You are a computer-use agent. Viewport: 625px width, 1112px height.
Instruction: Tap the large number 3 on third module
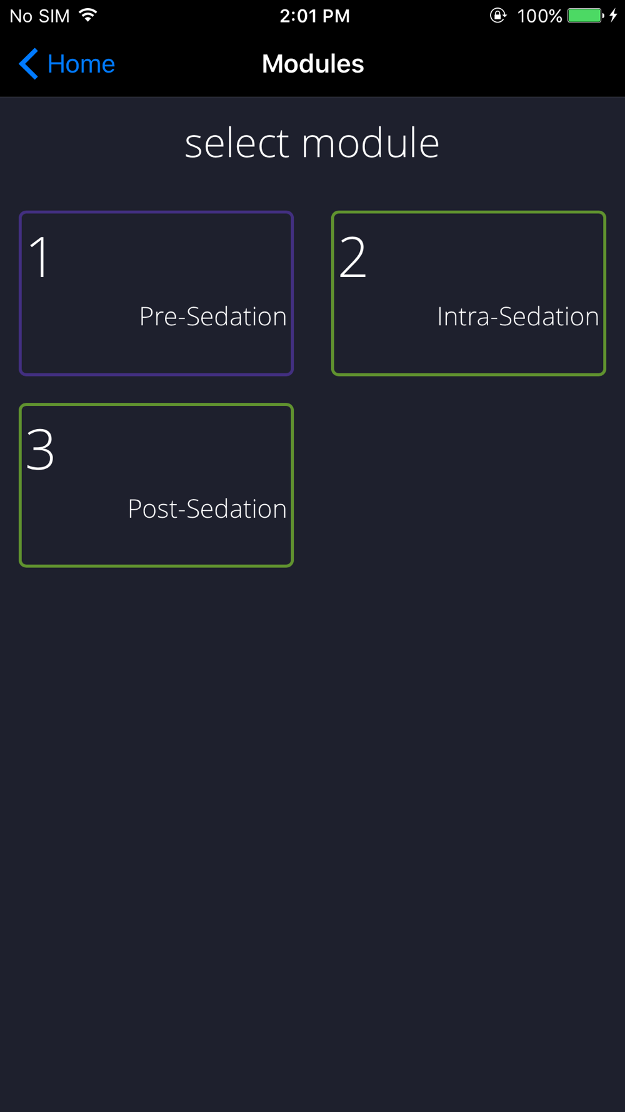click(x=41, y=449)
